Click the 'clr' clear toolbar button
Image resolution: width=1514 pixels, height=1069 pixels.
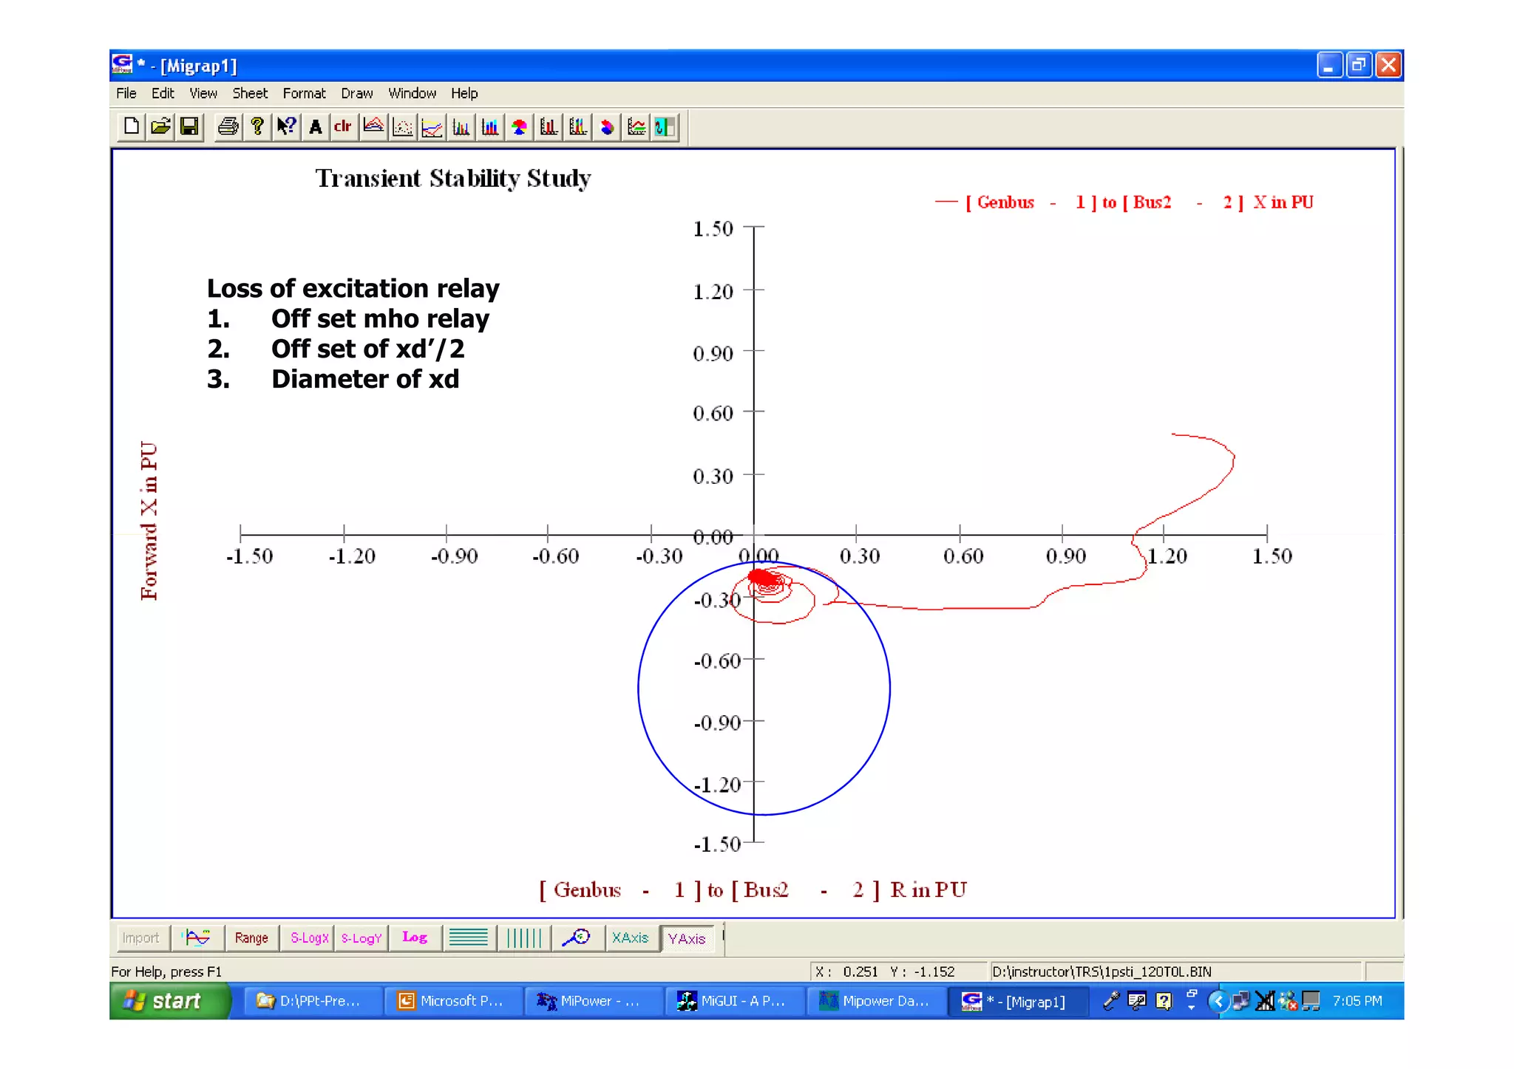[342, 126]
